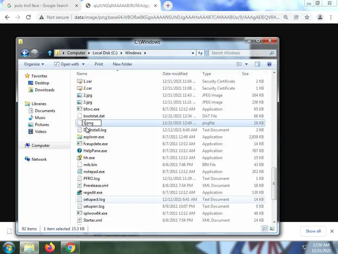Close the Chrome downloads bar
The width and height of the screenshot is (338, 254).
coord(332,231)
